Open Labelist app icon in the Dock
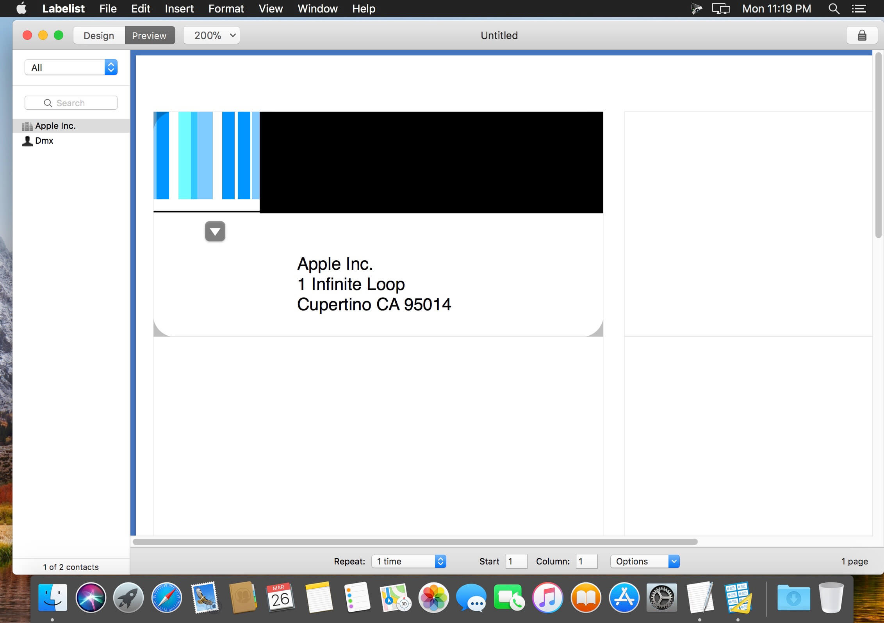884x623 pixels. click(x=738, y=597)
